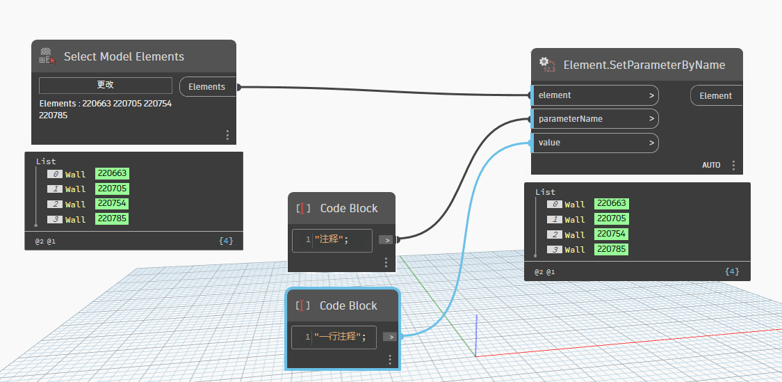Open three-dot menu on Element.SetParameterByName node
Screen dimensions: 782x382
(733, 166)
